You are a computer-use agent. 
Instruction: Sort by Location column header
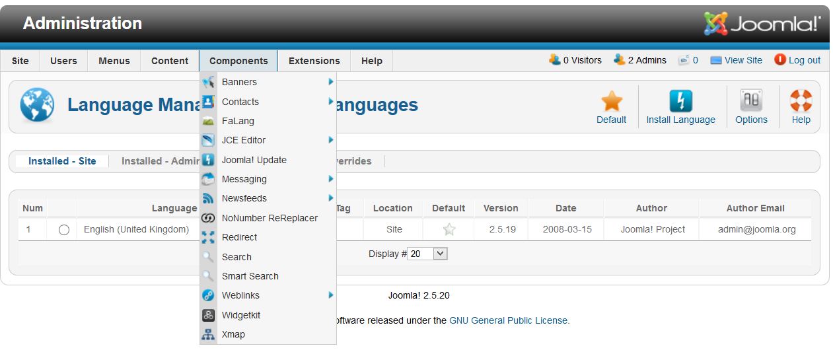[x=392, y=208]
